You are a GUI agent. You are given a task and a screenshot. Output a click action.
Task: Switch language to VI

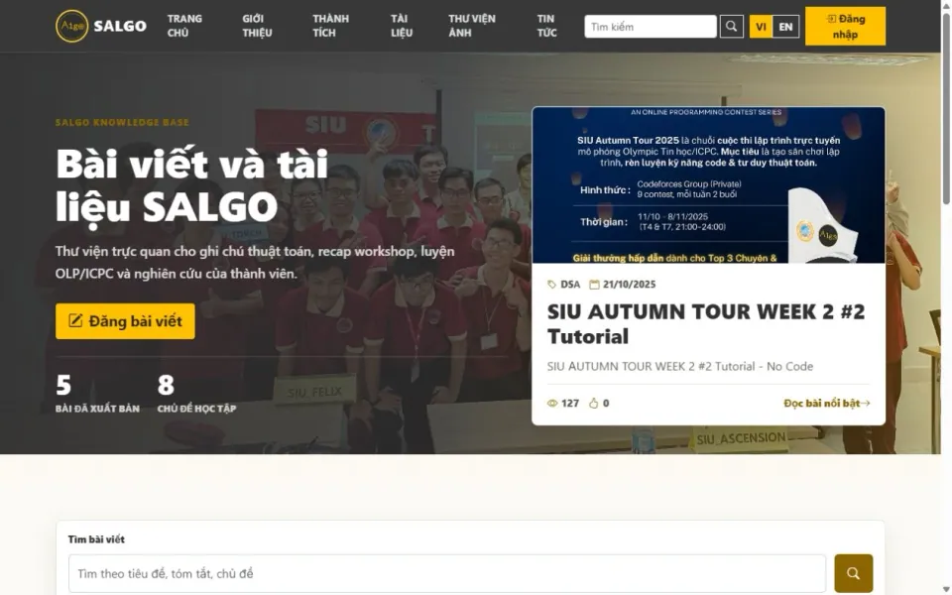pos(761,27)
